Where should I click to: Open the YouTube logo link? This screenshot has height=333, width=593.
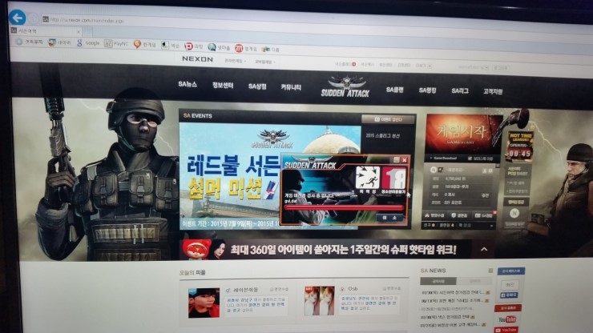point(508,319)
